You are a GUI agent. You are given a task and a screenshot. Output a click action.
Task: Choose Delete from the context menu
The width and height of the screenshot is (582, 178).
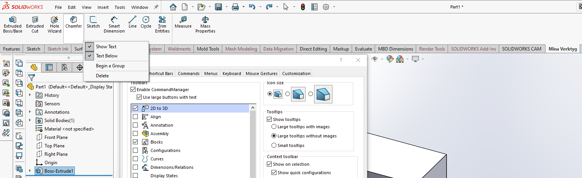click(x=102, y=76)
